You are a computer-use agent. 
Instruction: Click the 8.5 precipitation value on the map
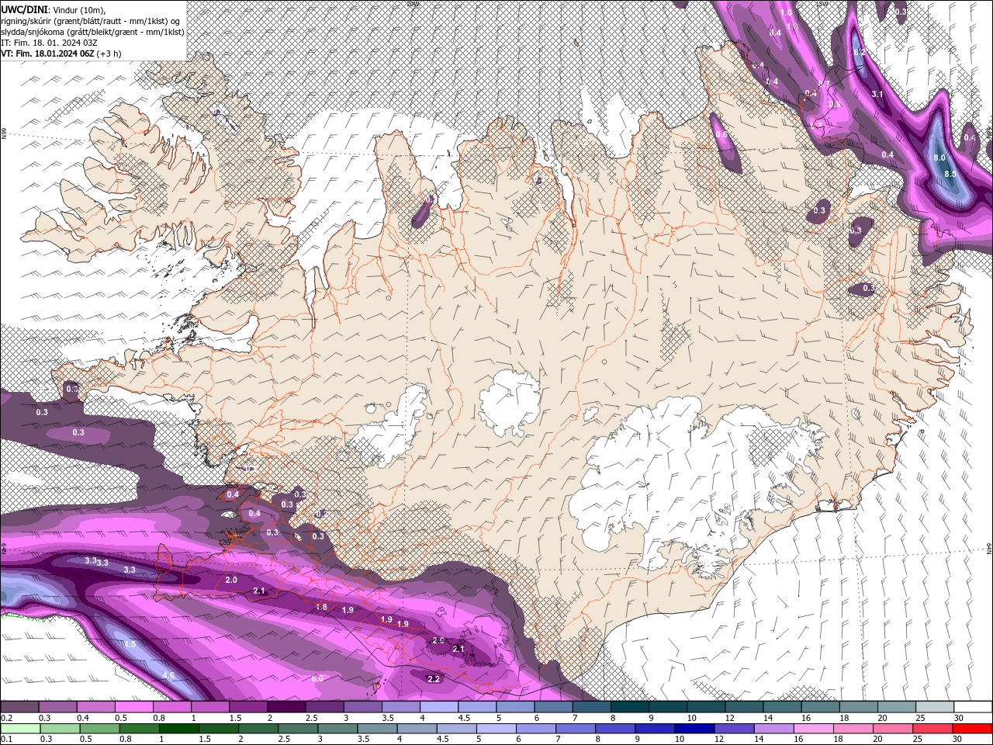click(950, 174)
